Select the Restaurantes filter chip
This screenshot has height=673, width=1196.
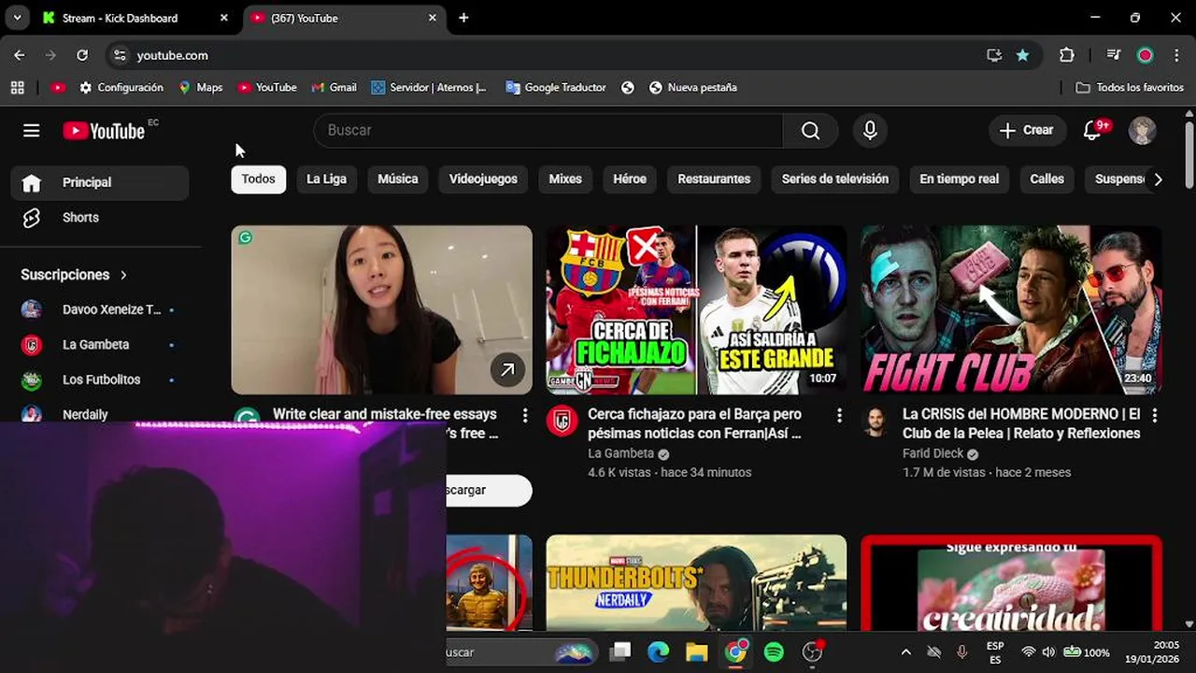pos(714,179)
